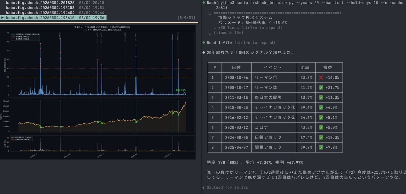The image size is (406, 194).
Task: Click the 比率 column header
Action: pos(305,68)
